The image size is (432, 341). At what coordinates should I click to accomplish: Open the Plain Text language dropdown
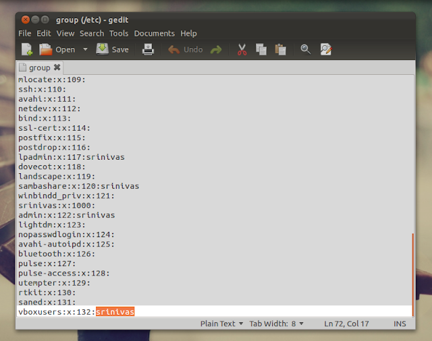222,323
